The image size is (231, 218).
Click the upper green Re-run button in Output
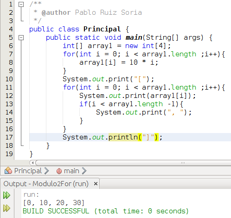coord(6,195)
